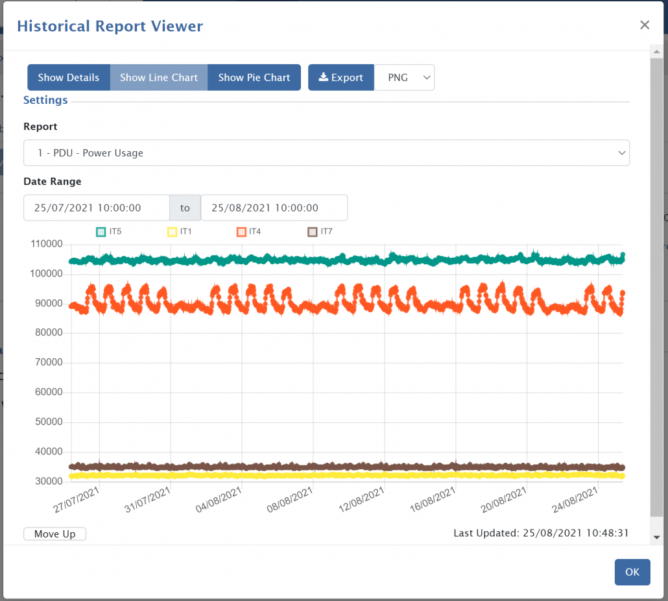Toggle the IT4 orange legend swatch
The image size is (668, 601).
click(241, 232)
